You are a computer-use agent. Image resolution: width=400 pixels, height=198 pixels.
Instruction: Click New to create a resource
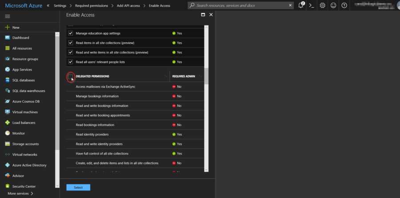pos(16,27)
